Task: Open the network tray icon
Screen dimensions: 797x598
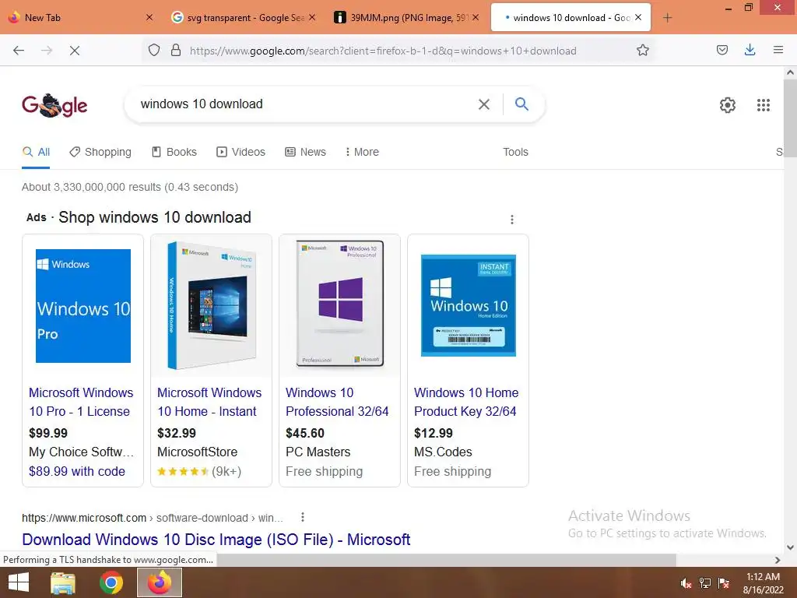Action: click(705, 582)
